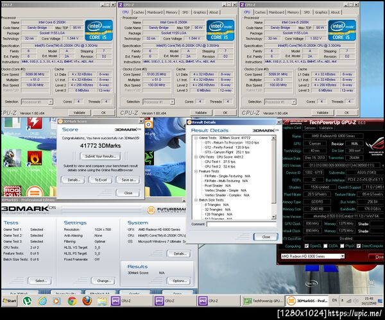385x320 pixels.
Task: Open Mainboard tab in middle CPU-Z window
Action: point(155,12)
